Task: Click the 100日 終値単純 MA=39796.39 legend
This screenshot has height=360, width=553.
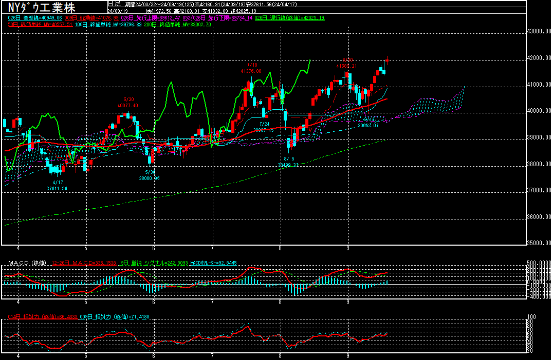Action: [108, 25]
